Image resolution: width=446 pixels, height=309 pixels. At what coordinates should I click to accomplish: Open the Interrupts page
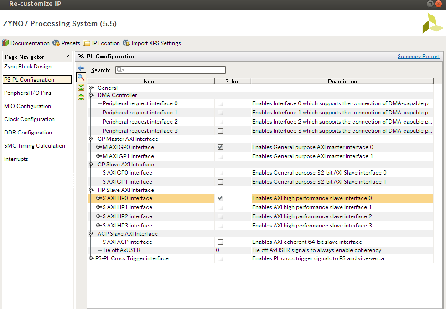16,159
